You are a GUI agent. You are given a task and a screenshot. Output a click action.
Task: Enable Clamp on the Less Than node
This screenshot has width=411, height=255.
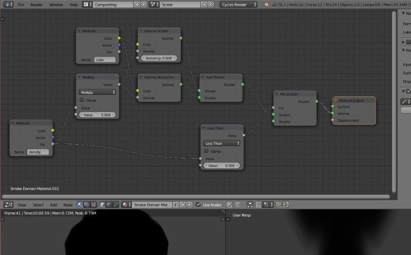pyautogui.click(x=207, y=151)
